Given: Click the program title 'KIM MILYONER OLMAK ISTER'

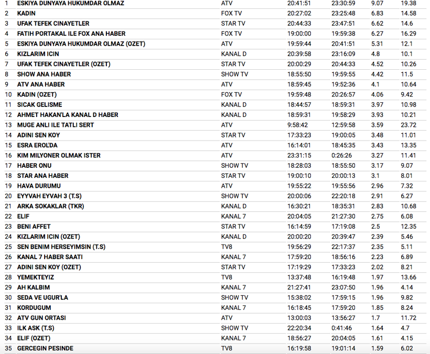Looking at the screenshot, I should (59, 156).
